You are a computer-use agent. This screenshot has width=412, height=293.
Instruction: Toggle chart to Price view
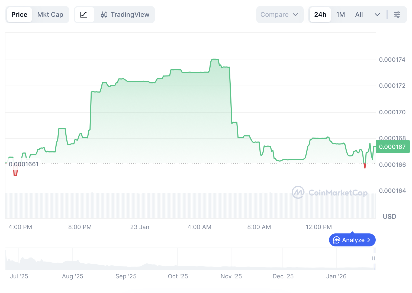pyautogui.click(x=19, y=15)
